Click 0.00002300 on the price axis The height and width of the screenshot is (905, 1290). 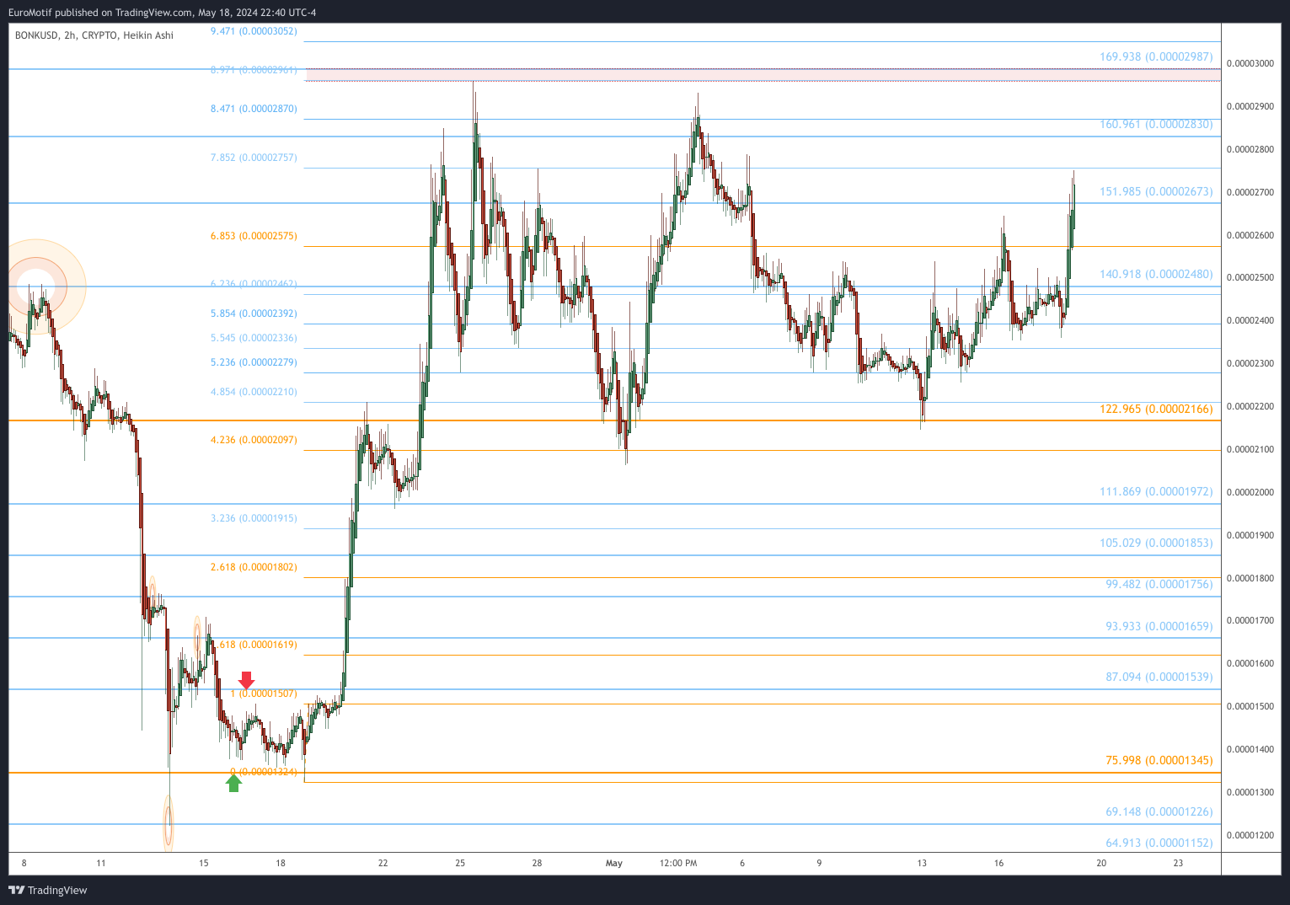click(1250, 364)
